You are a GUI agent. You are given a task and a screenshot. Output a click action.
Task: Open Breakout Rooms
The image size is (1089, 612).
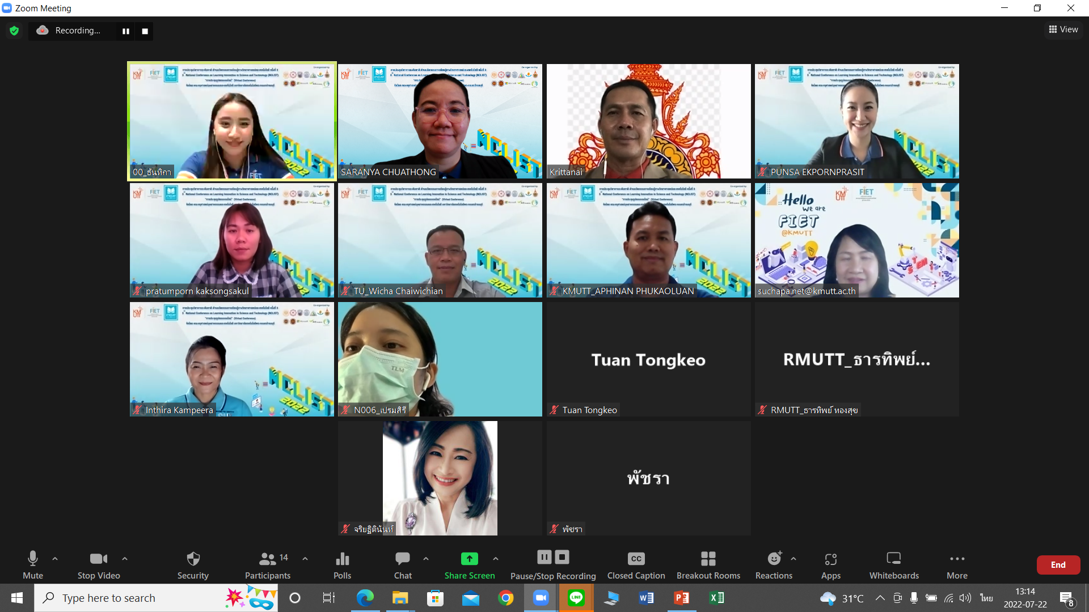(708, 559)
